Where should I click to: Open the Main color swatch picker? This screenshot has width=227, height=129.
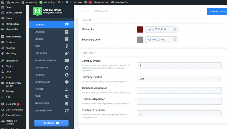tap(140, 30)
